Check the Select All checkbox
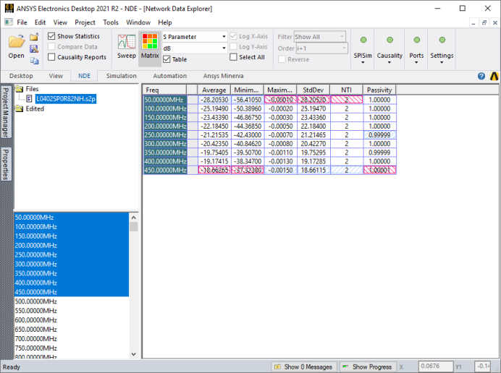 click(234, 57)
